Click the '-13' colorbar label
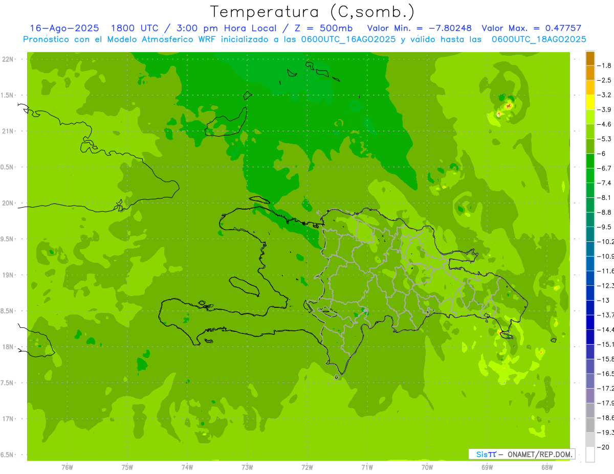This screenshot has width=614, height=474. tap(603, 300)
